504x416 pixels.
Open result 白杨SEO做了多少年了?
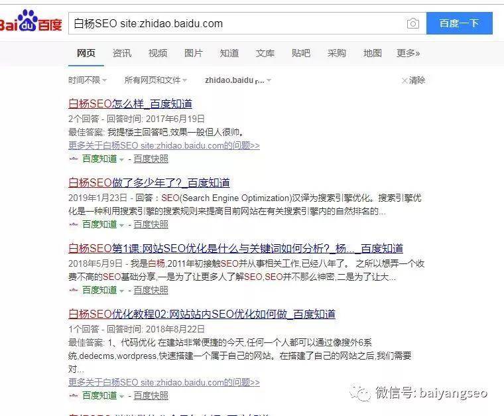pyautogui.click(x=149, y=183)
